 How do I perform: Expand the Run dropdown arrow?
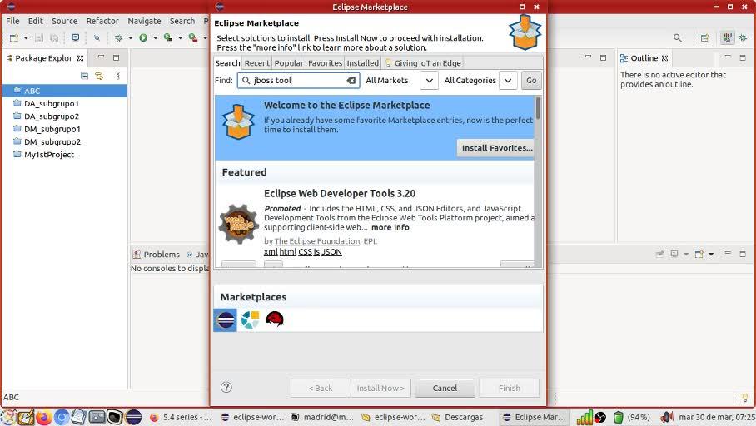155,37
